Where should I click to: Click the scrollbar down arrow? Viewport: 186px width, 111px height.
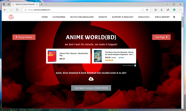click(183, 108)
